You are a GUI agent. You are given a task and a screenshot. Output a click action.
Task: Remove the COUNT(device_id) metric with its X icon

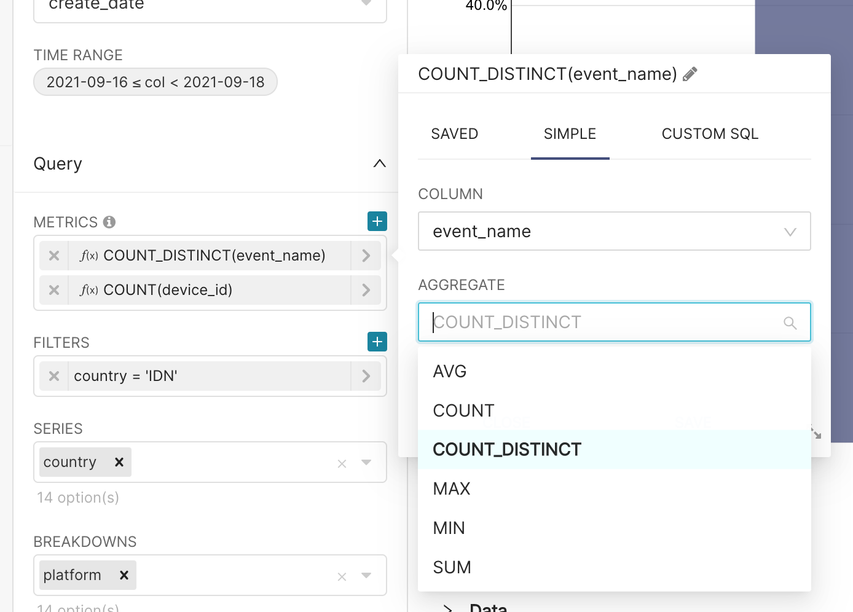53,289
